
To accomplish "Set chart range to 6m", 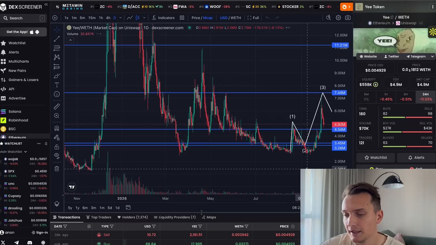I will pyautogui.click(x=85, y=208).
